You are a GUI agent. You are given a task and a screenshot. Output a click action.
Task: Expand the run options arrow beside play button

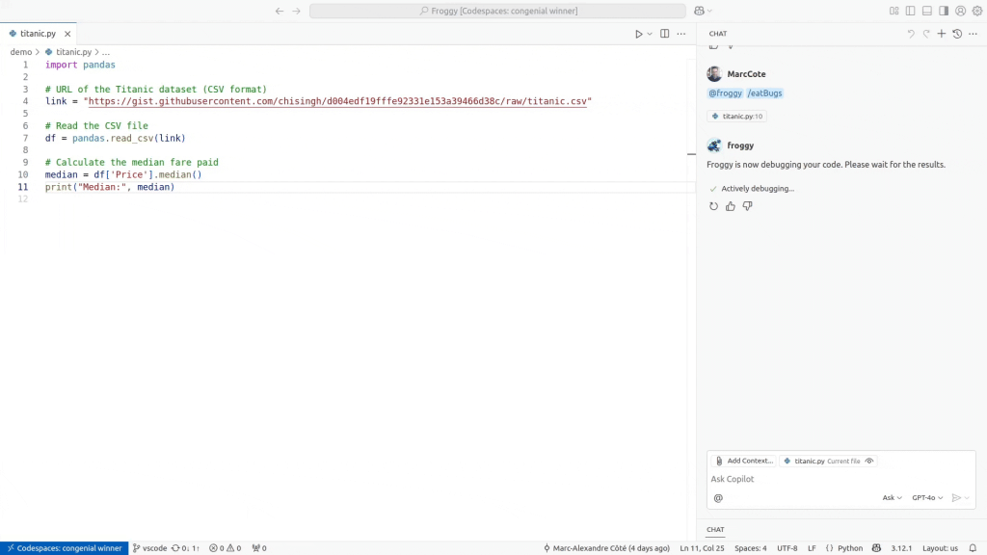point(650,34)
